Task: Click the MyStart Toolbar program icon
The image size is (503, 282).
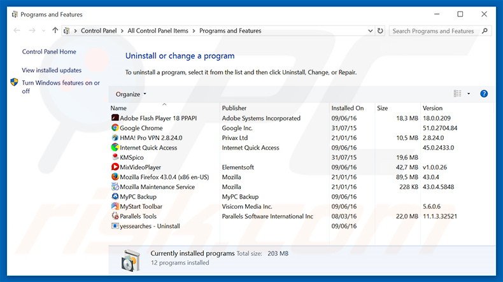Action: point(115,206)
